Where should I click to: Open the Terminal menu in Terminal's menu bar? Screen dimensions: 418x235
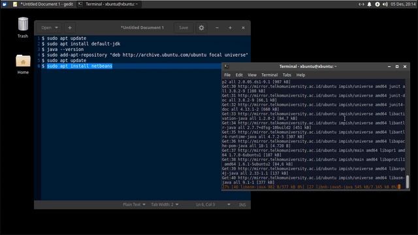270,75
